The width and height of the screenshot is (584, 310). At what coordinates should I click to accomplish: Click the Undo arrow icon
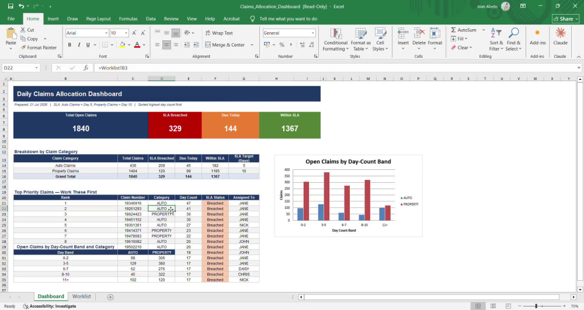coord(21,6)
